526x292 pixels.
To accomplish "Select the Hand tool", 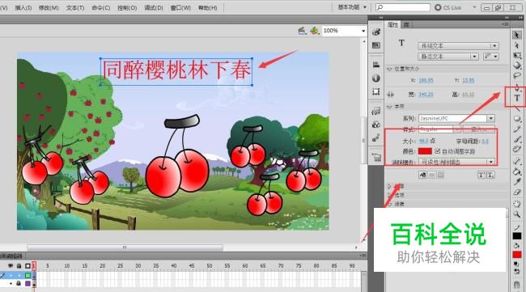I will pyautogui.click(x=517, y=204).
